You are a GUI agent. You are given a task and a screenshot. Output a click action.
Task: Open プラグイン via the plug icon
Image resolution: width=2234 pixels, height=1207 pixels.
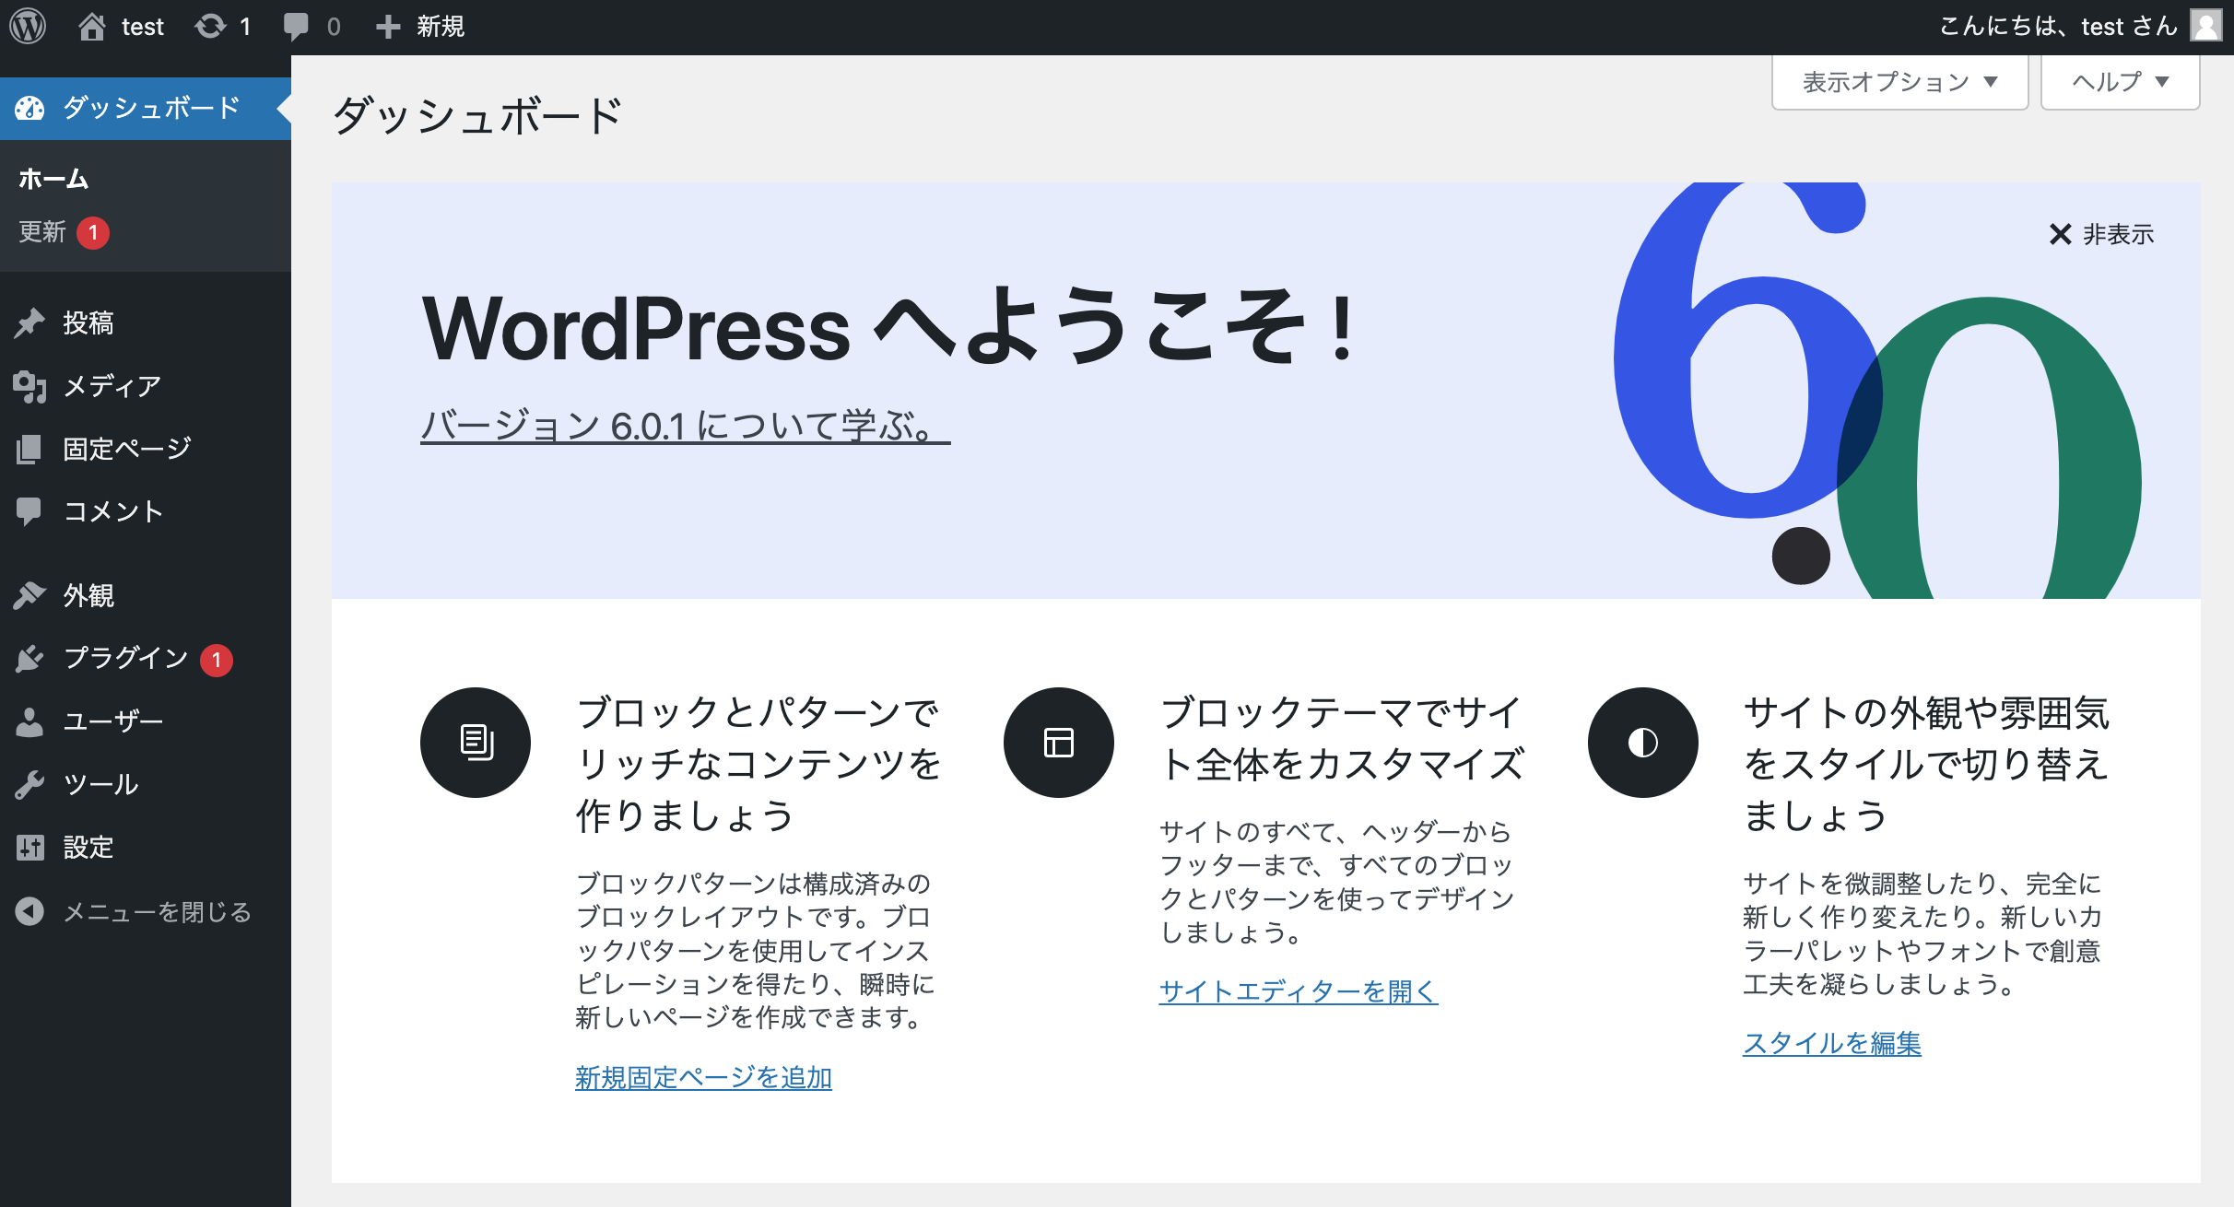click(x=30, y=659)
